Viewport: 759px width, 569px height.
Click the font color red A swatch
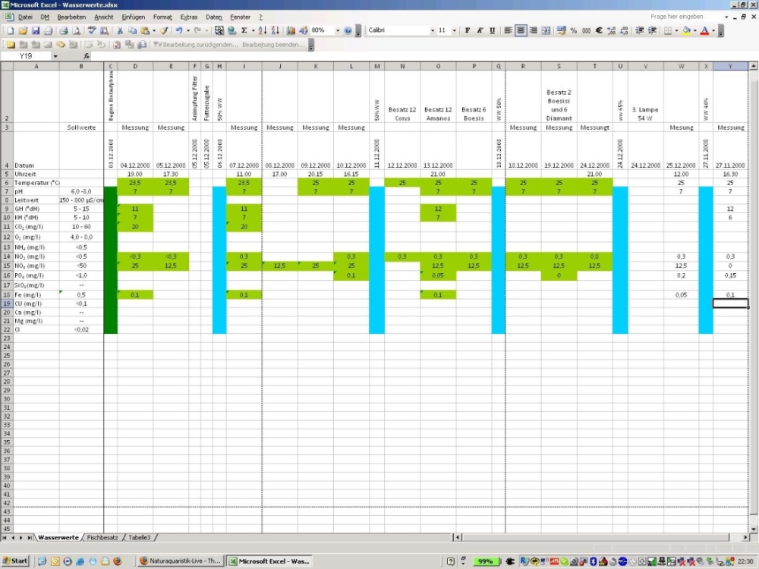point(704,31)
